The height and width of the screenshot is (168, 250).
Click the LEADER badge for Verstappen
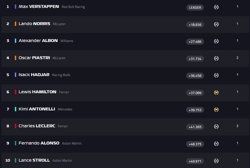(195, 7)
